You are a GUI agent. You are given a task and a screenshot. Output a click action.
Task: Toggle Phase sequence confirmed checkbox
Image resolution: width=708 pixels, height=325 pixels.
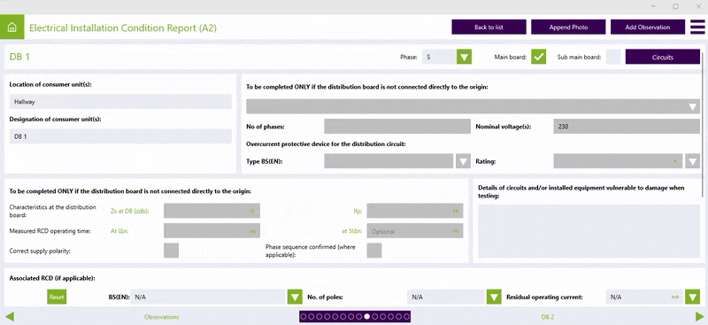374,250
